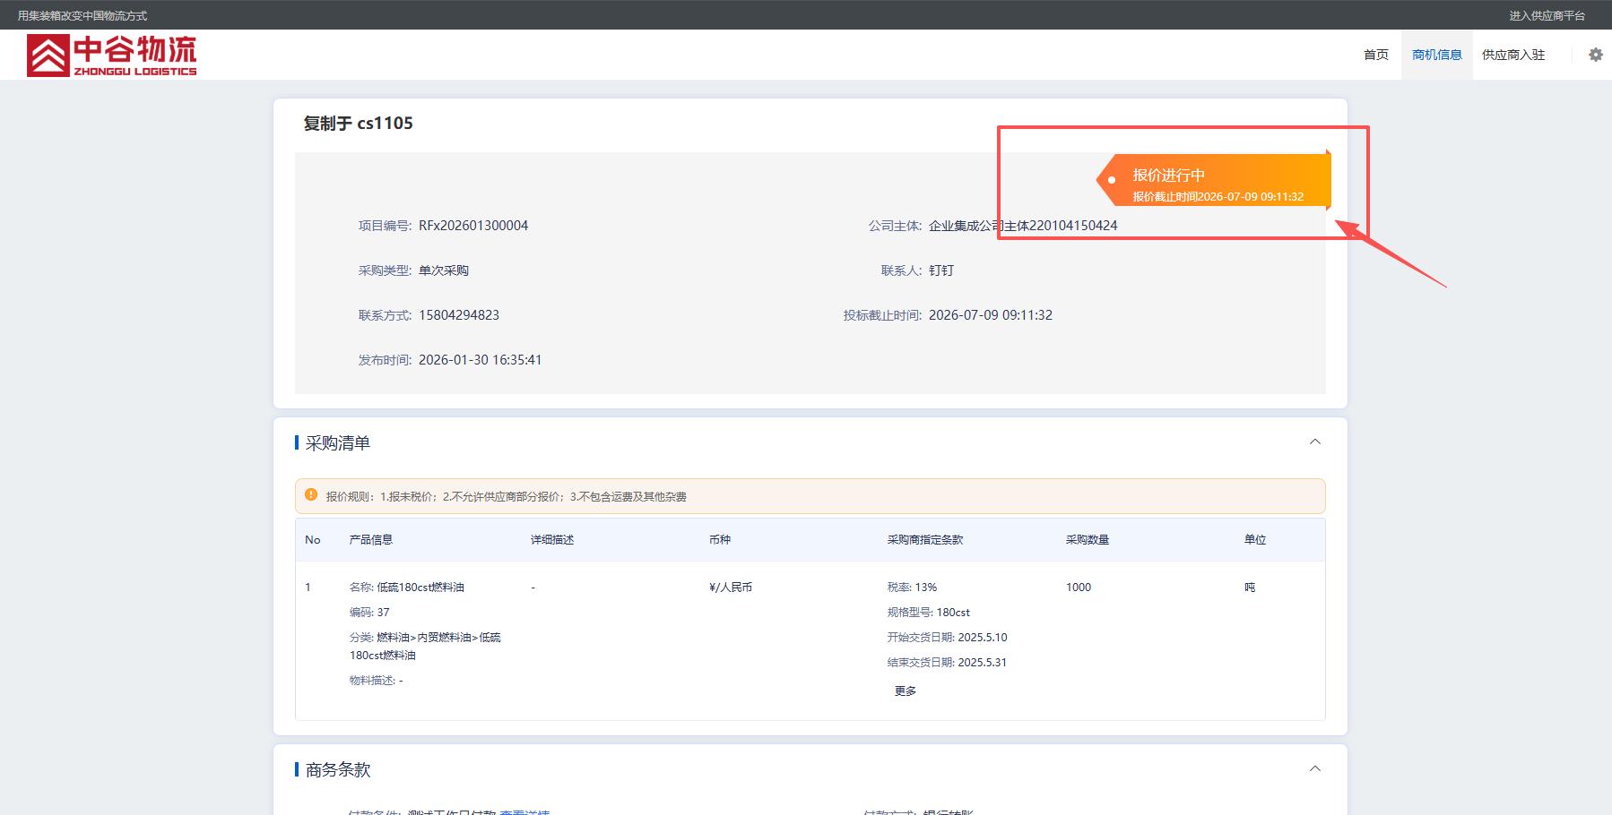Image resolution: width=1612 pixels, height=815 pixels.
Task: Click bid deadline value 2026-07-09 09:11:32
Action: [x=991, y=315]
